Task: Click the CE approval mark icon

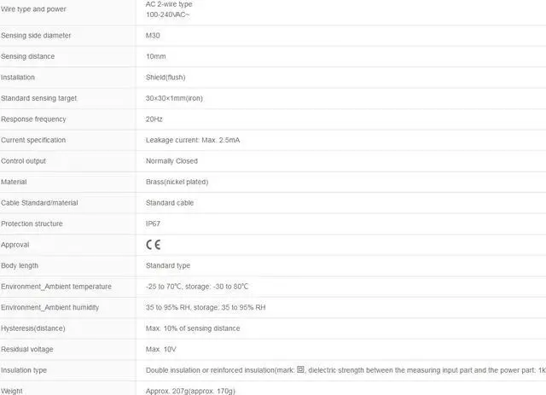Action: [153, 245]
